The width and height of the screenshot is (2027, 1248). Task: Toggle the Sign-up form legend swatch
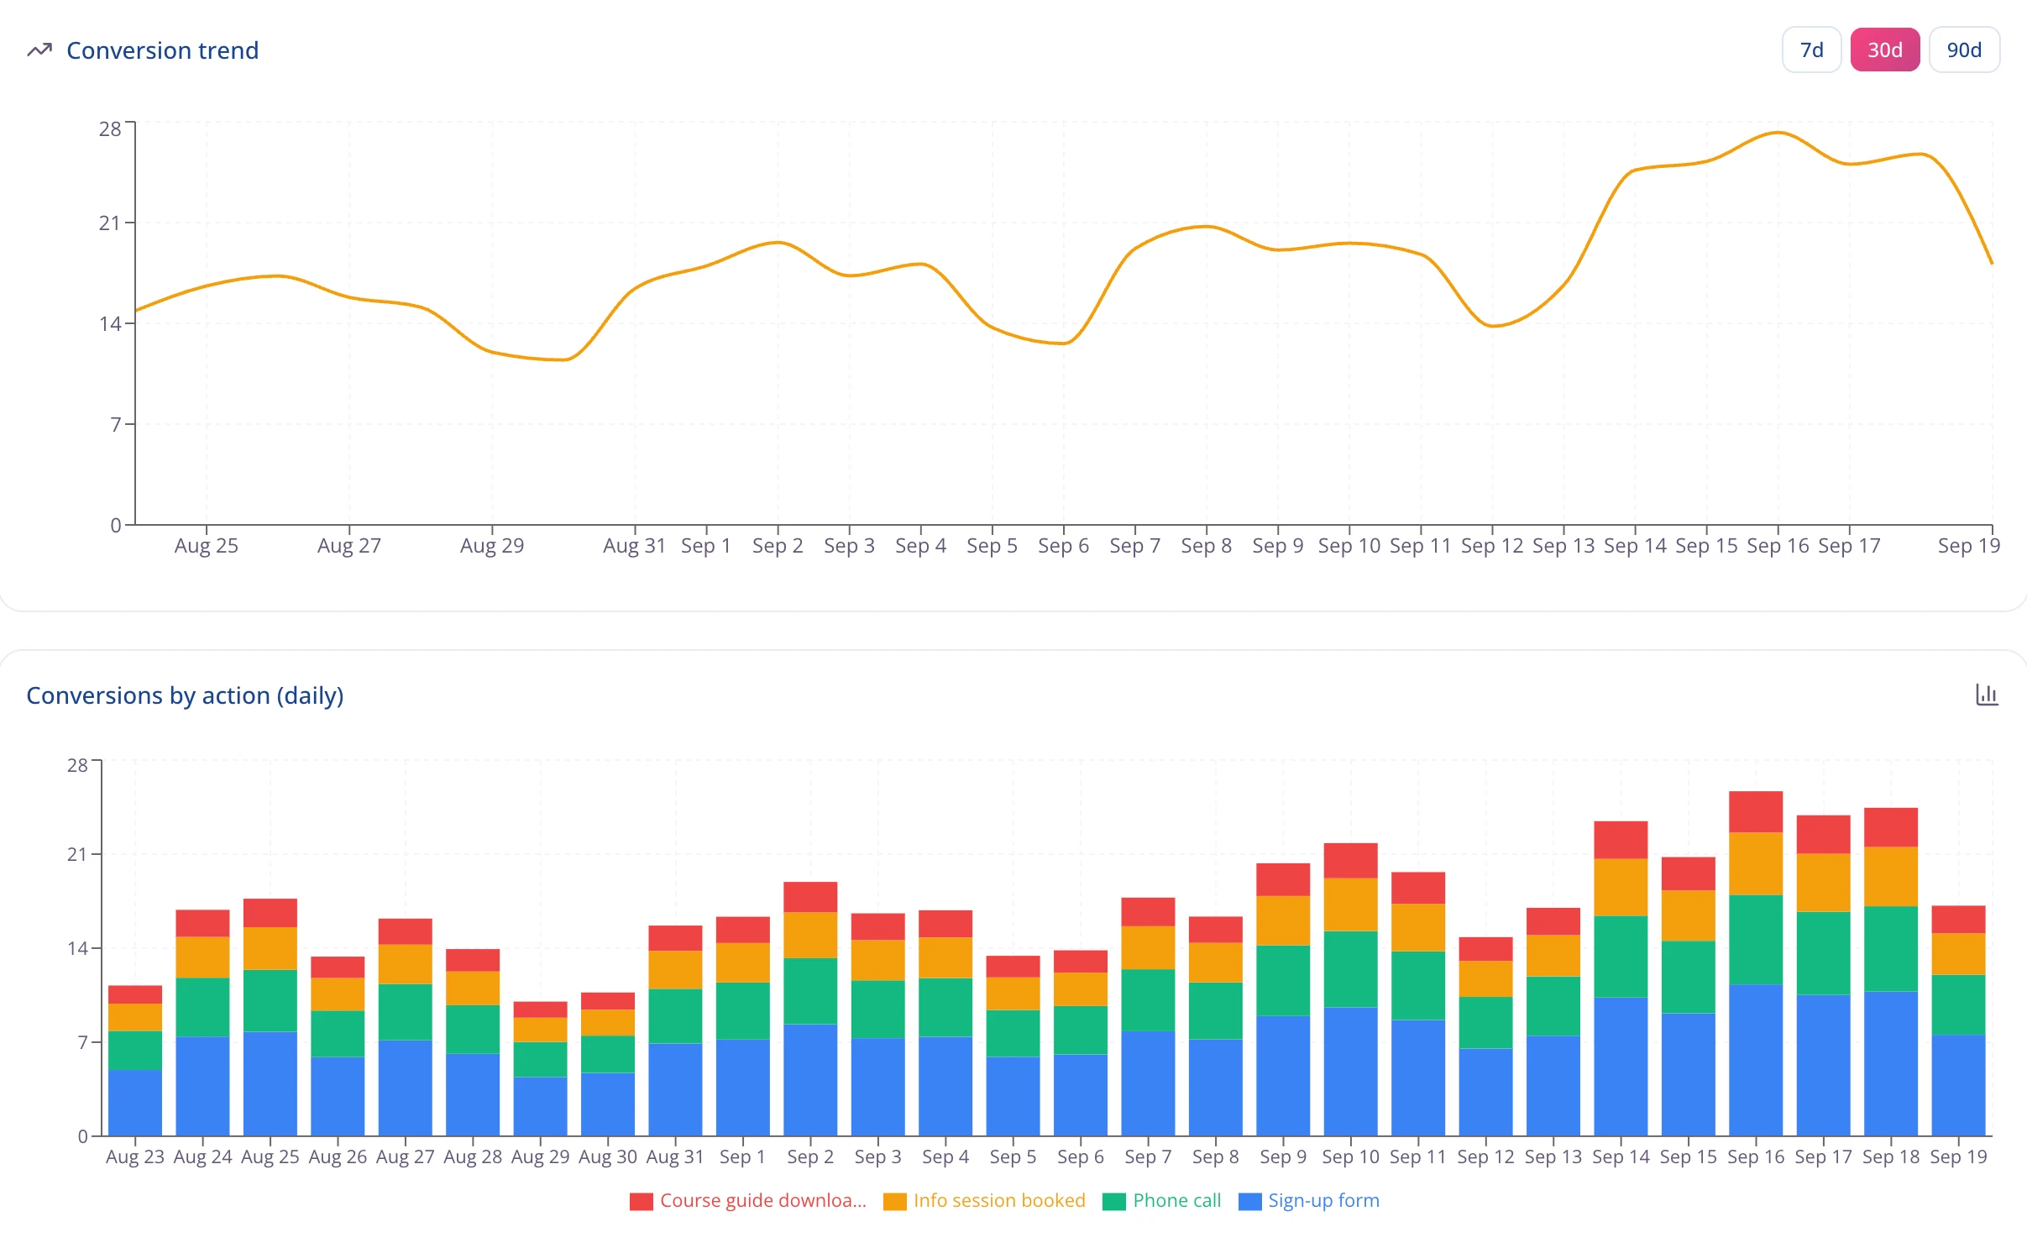coord(1249,1201)
